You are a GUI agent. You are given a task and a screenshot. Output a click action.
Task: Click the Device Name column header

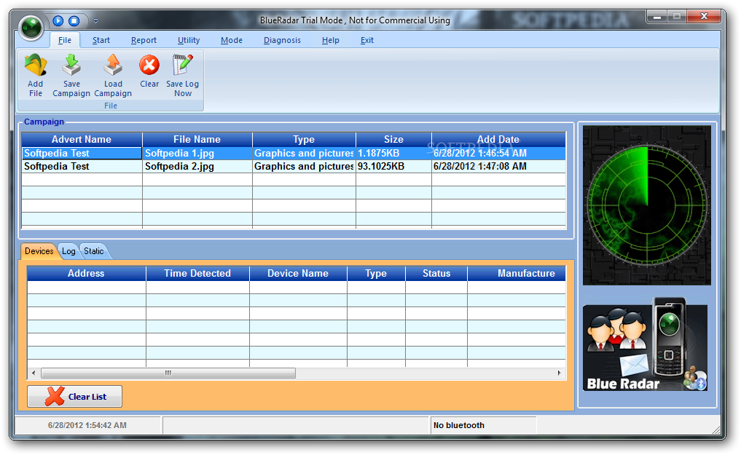coord(298,273)
